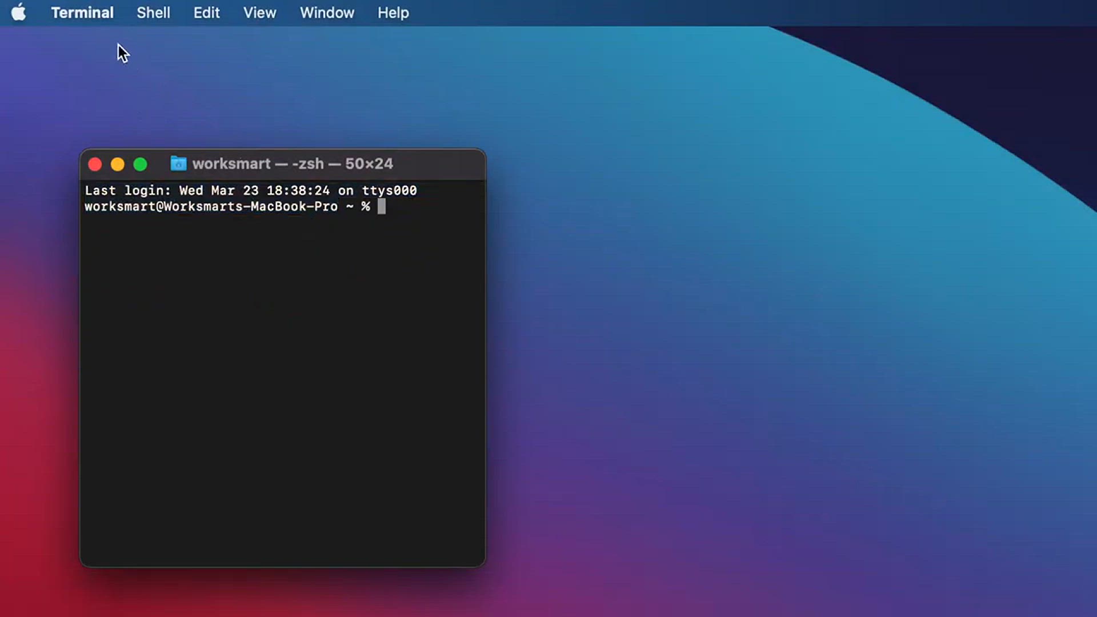The width and height of the screenshot is (1097, 617).
Task: Open the View menu
Action: [259, 13]
